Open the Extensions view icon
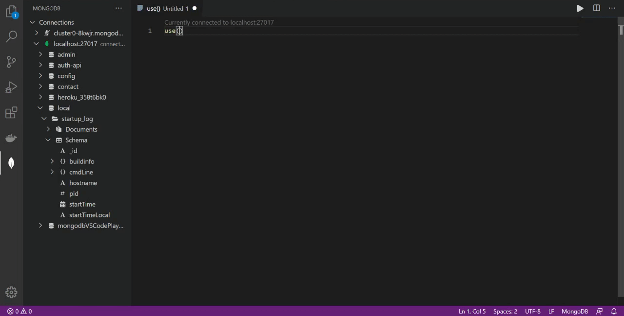The height and width of the screenshot is (316, 624). 11,113
